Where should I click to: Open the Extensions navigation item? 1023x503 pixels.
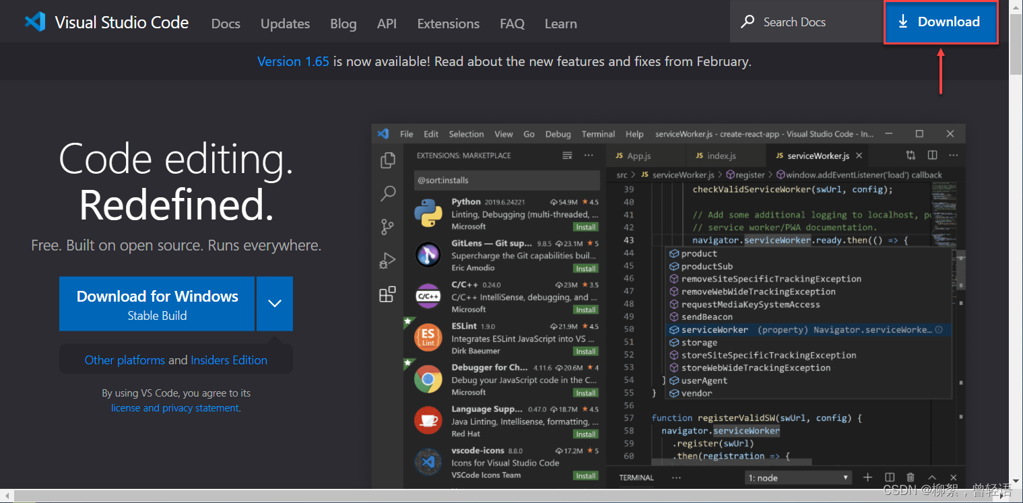(449, 24)
